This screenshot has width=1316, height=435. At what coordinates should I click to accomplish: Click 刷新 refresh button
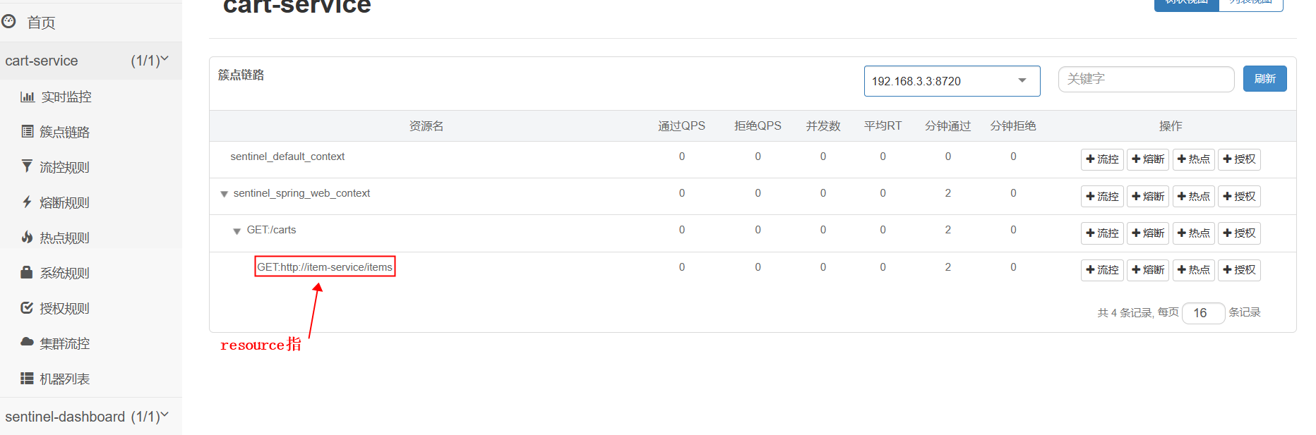click(1264, 79)
